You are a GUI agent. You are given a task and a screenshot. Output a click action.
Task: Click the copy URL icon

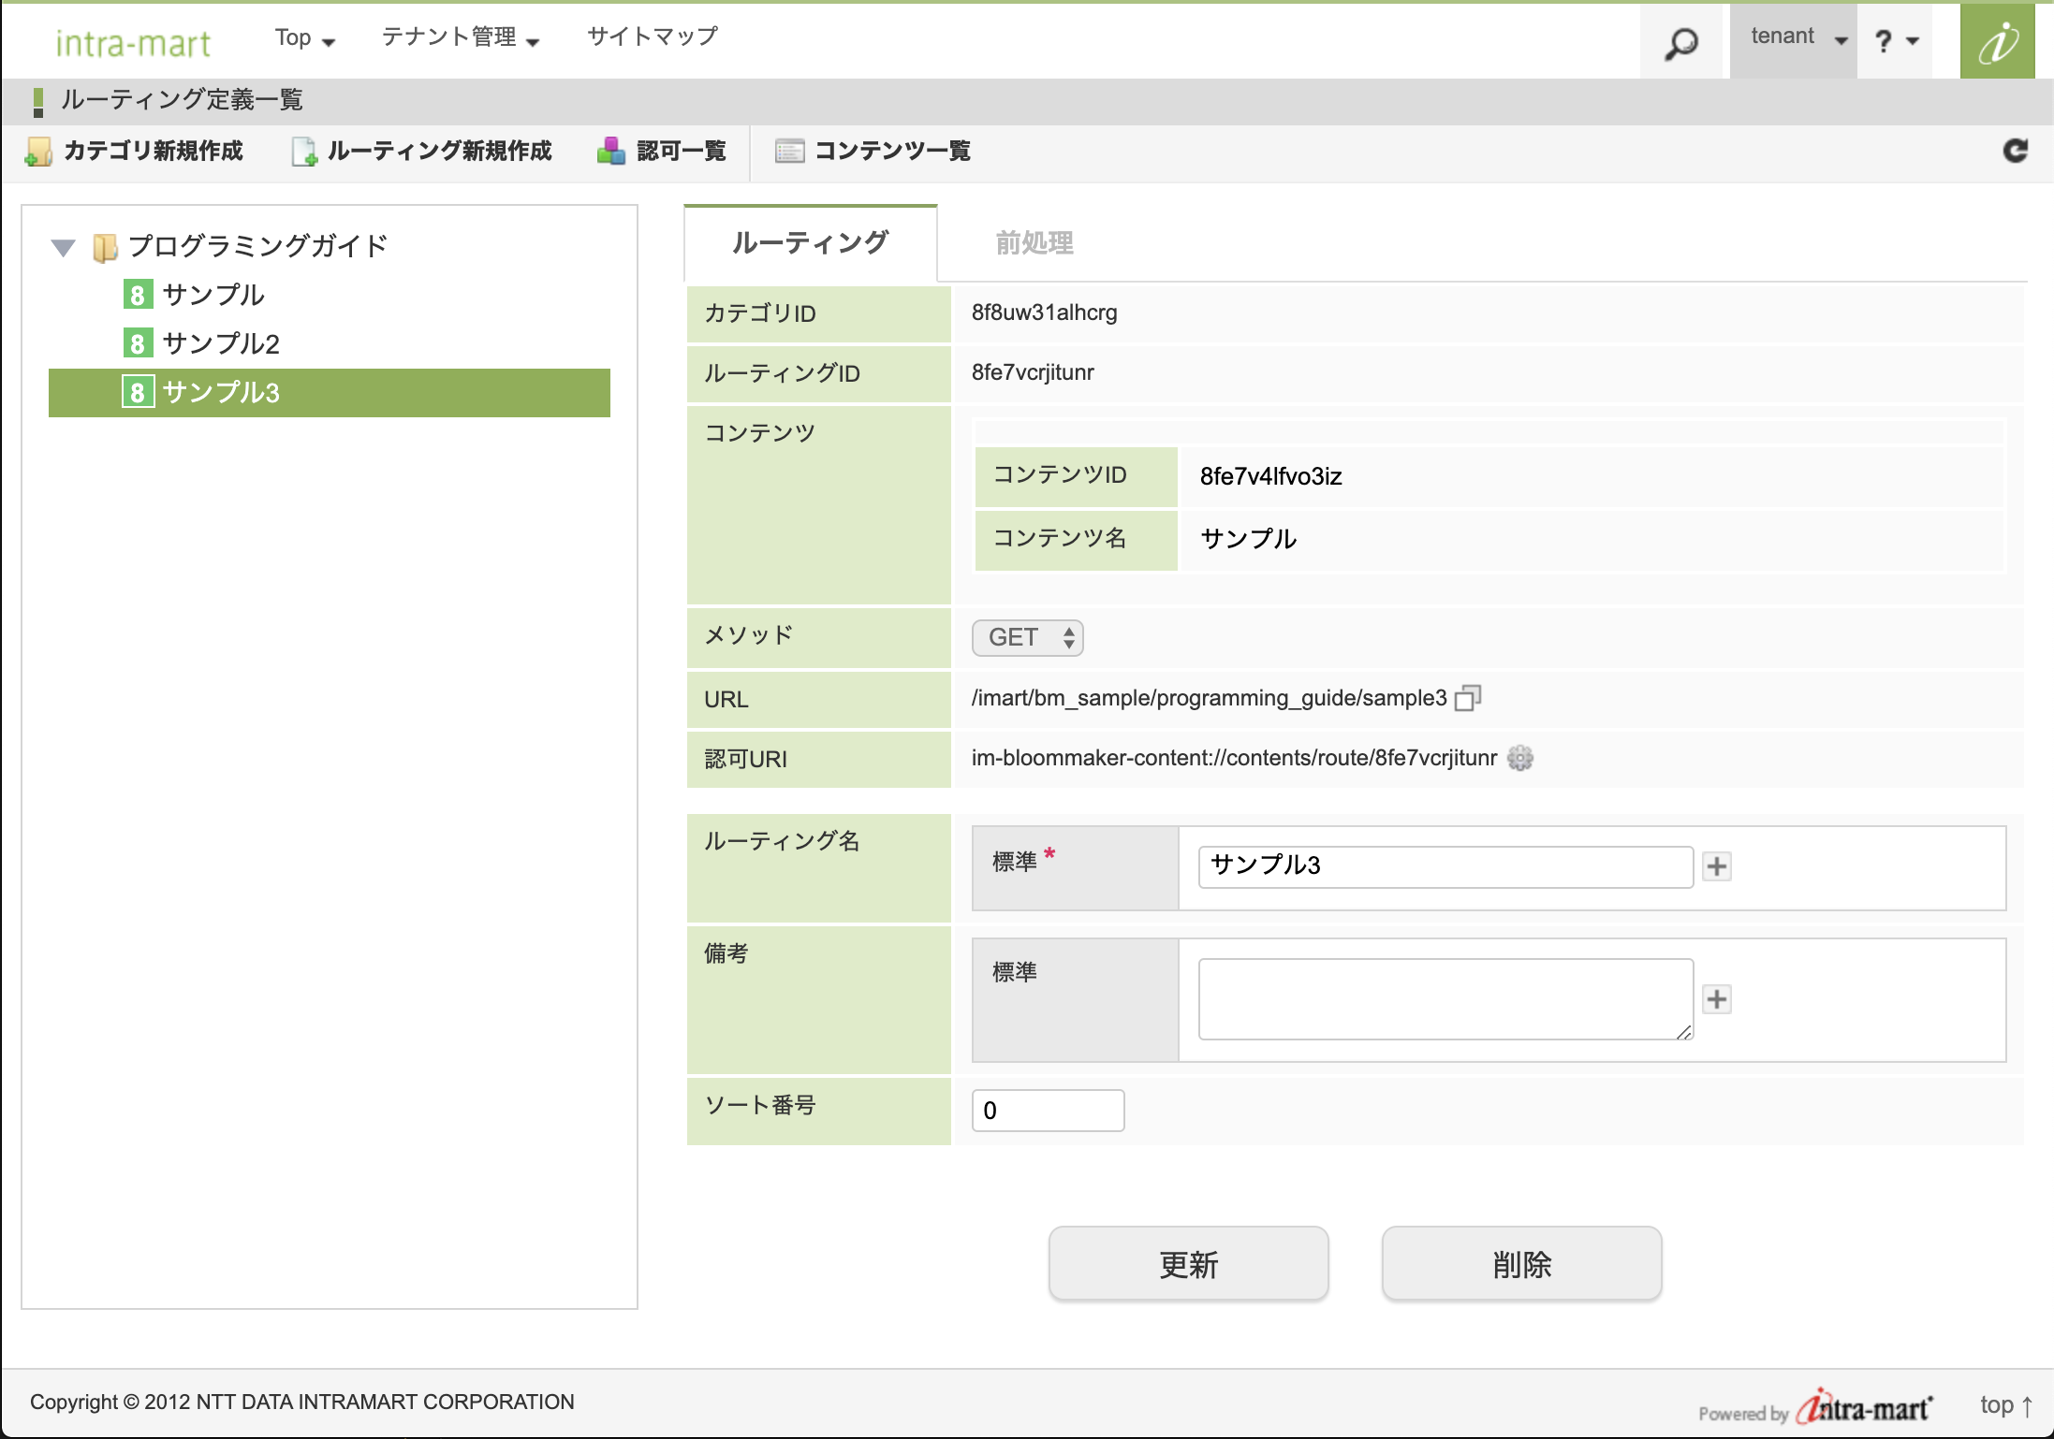click(1467, 698)
